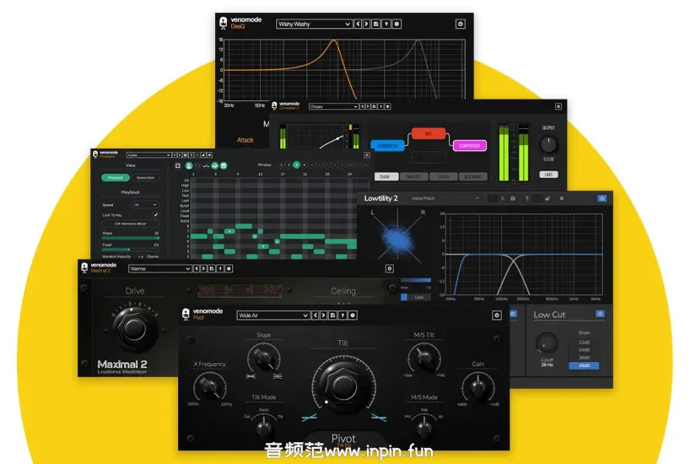Select phrase 4 in Phrasebox
Image resolution: width=696 pixels, height=464 pixels.
coord(304,165)
